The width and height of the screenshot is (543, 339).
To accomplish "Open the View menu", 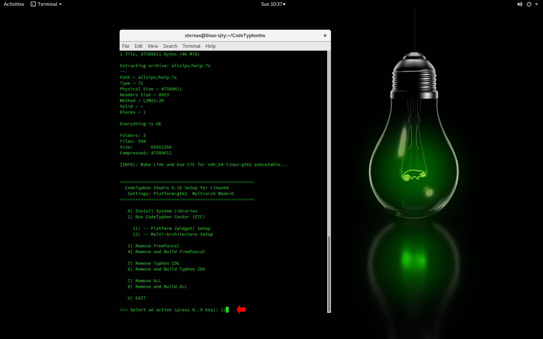I will point(153,46).
